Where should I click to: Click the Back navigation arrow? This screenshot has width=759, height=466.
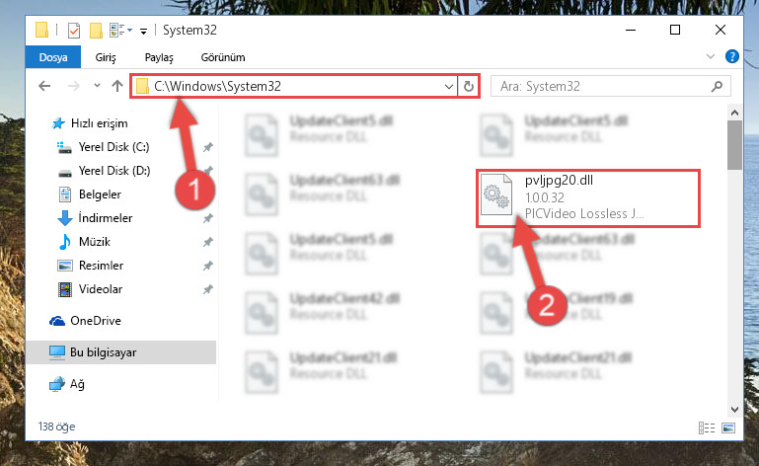44,86
